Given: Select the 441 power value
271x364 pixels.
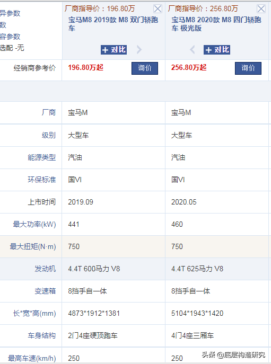Looking at the screenshot, I should click(74, 224).
